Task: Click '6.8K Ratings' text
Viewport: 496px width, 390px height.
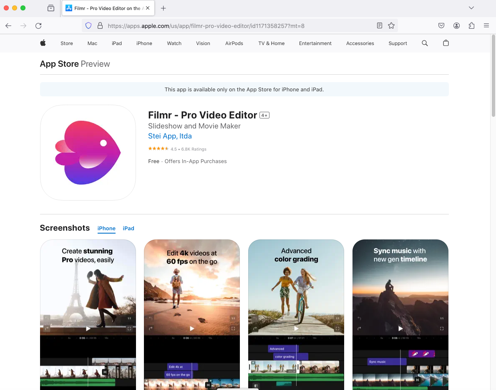Action: click(194, 149)
